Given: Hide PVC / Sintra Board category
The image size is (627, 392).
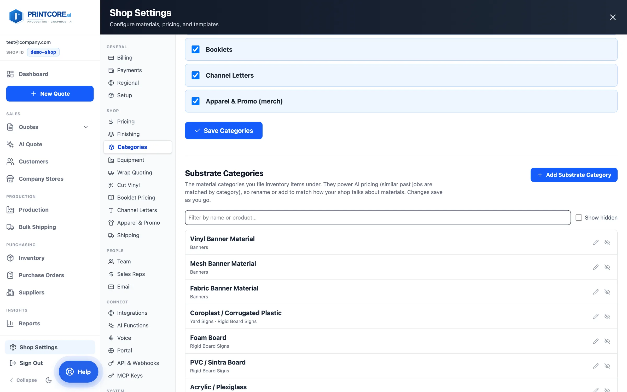Looking at the screenshot, I should click(607, 366).
